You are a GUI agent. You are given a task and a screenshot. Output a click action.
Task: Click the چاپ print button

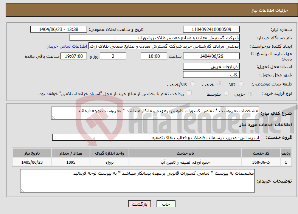click(166, 204)
